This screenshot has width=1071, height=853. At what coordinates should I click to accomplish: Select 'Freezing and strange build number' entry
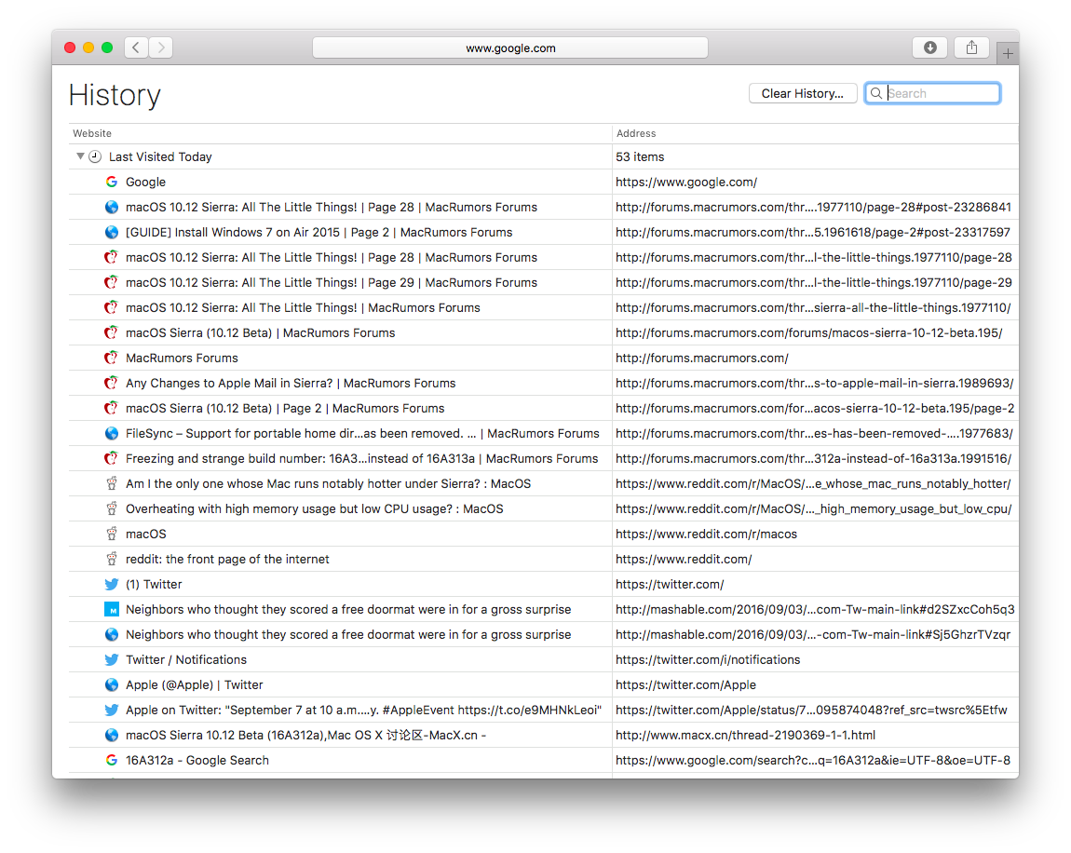(x=543, y=458)
